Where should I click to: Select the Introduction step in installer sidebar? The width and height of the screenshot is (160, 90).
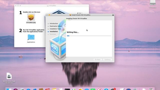pyautogui.click(x=54, y=23)
